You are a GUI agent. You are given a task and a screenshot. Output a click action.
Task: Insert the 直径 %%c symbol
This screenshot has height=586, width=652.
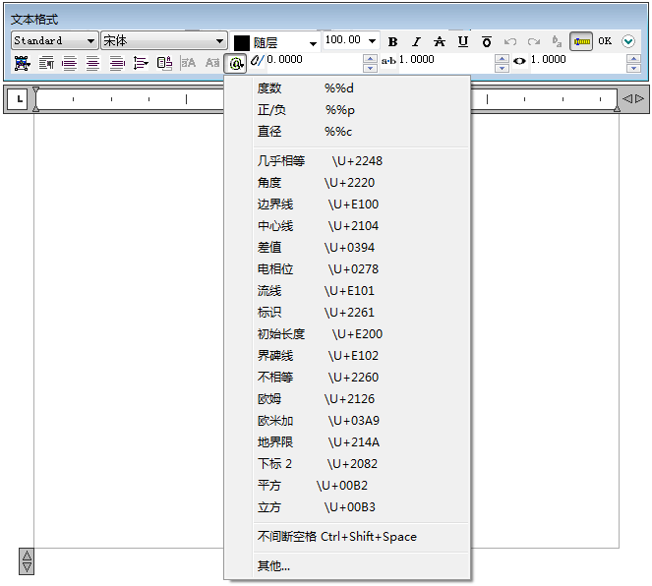coord(305,132)
